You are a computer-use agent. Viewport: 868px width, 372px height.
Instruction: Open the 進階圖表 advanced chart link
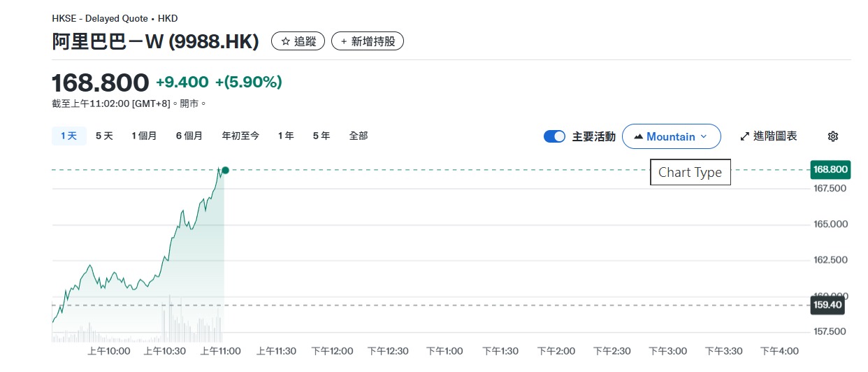click(774, 136)
